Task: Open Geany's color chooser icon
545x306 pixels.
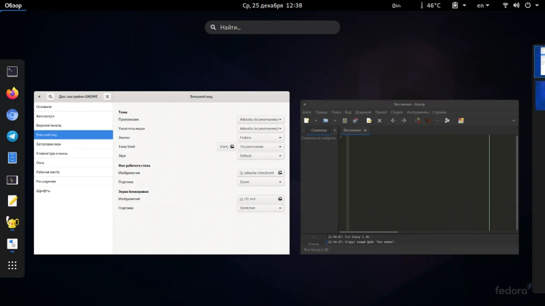Action: [x=461, y=121]
